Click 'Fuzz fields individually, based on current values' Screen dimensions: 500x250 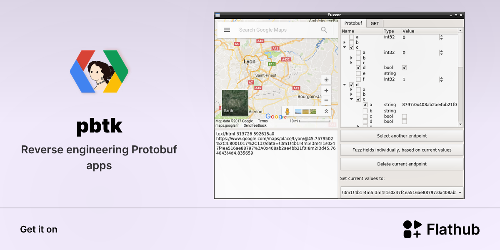402,150
